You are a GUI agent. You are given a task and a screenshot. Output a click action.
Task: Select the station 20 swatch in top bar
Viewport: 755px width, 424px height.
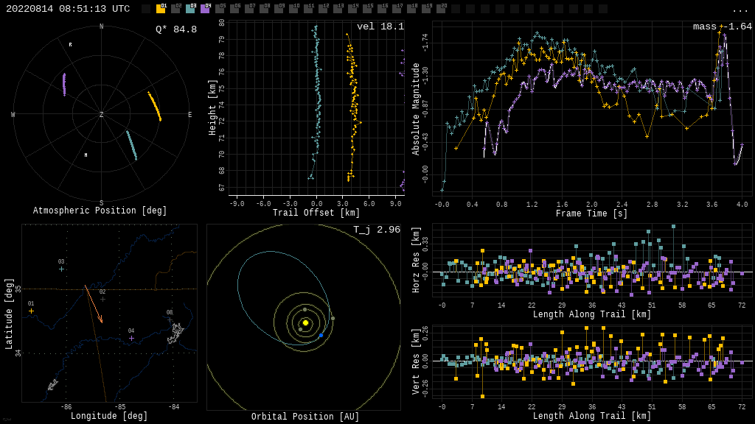[x=441, y=9]
